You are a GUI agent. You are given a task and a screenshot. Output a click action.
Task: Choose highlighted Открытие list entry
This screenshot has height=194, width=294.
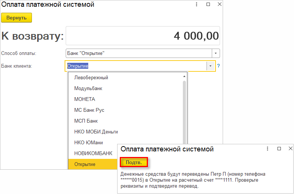(x=93, y=164)
